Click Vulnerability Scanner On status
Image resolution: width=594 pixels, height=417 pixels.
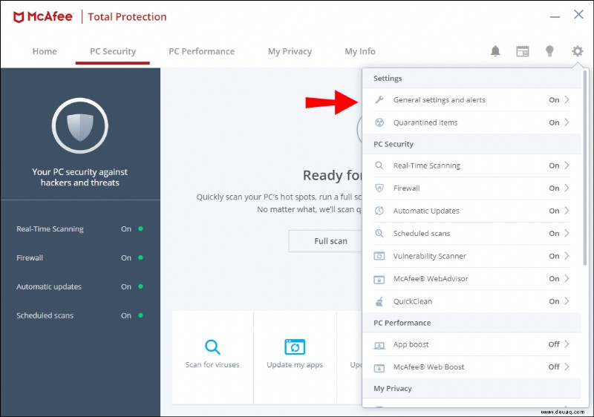tap(554, 256)
